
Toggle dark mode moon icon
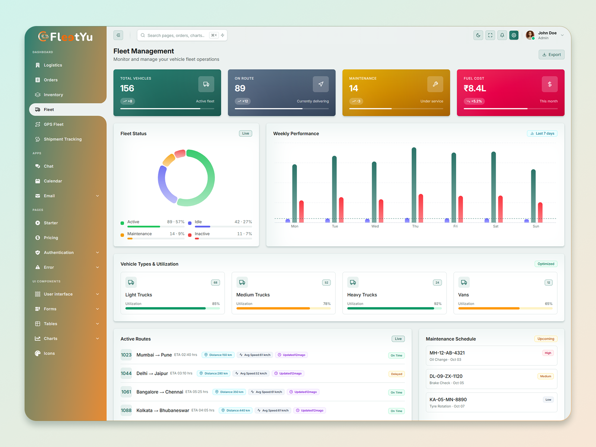tap(478, 35)
